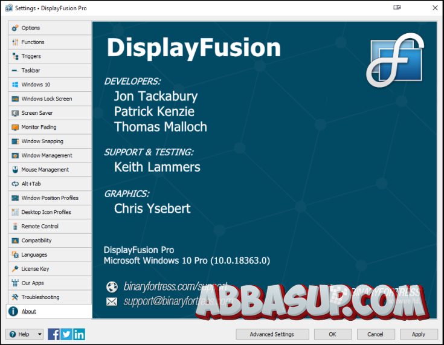Go to the Screen Saver tab

[50, 113]
